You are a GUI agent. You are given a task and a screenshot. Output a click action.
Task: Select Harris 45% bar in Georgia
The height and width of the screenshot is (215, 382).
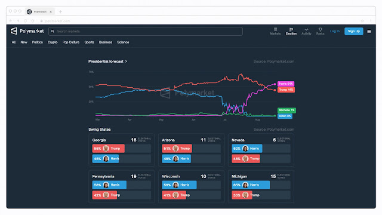click(x=106, y=159)
